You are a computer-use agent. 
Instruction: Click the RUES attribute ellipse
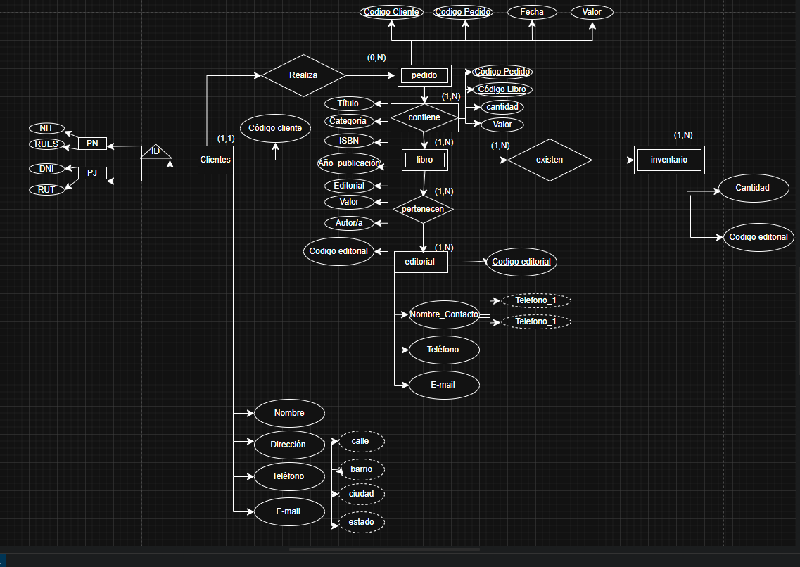46,144
